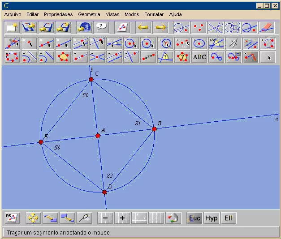This screenshot has width=281, height=239.
Task: Export to web with the globe icon
Action: point(84,27)
